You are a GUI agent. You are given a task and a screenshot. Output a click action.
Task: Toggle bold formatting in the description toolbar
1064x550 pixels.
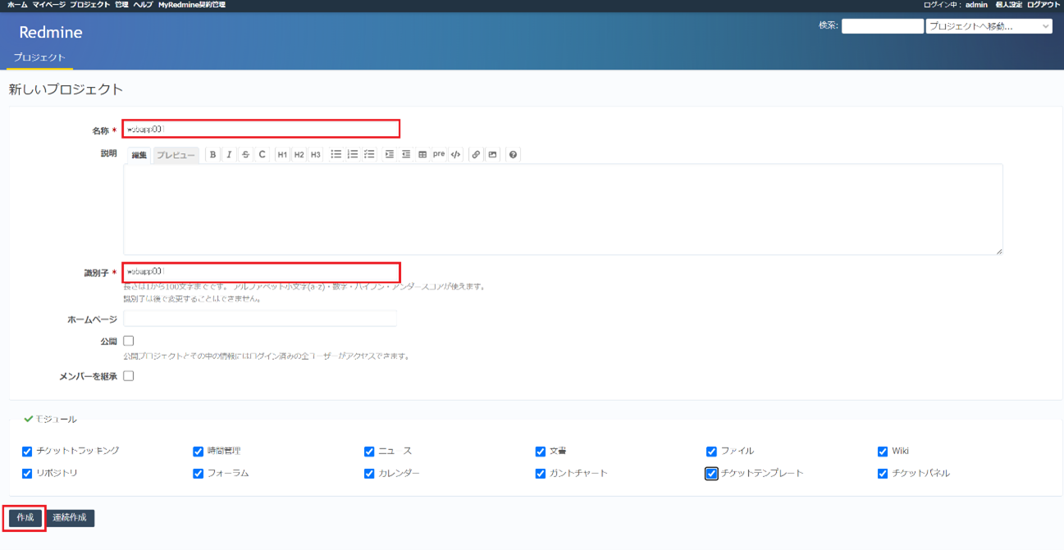pyautogui.click(x=212, y=153)
